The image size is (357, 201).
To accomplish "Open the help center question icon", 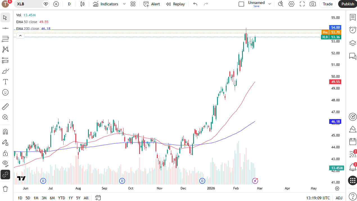I will click(x=353, y=196).
